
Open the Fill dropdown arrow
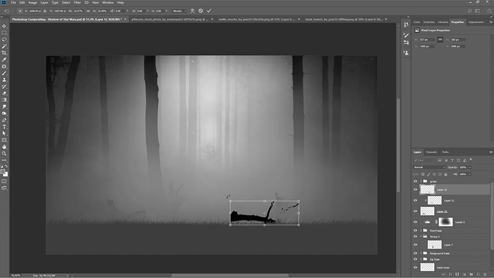tap(470, 174)
